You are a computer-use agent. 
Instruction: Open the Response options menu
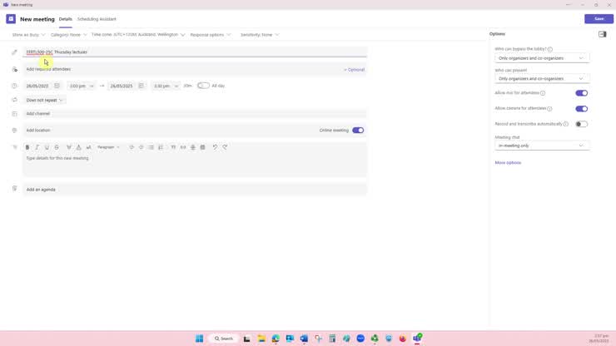pos(211,35)
